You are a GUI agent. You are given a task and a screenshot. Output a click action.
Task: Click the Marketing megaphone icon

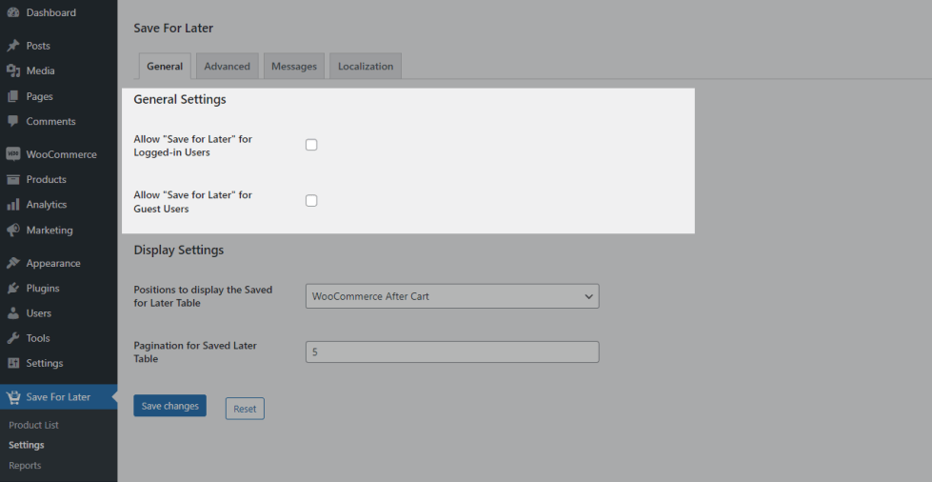[13, 231]
